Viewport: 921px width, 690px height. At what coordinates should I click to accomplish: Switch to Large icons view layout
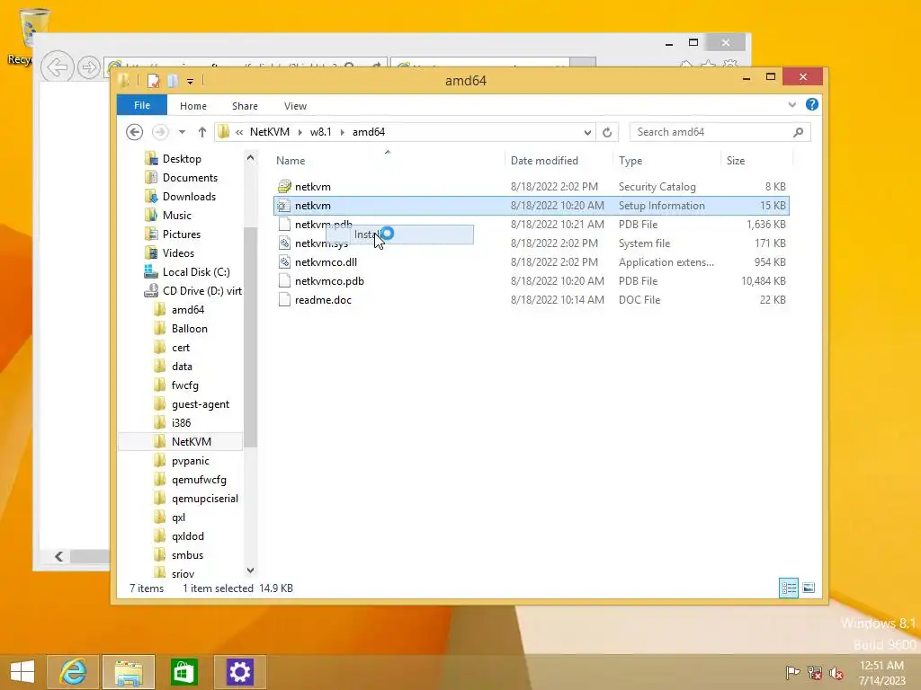coord(809,588)
